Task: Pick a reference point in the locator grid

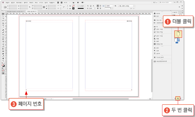Action: click(x=5, y=7)
